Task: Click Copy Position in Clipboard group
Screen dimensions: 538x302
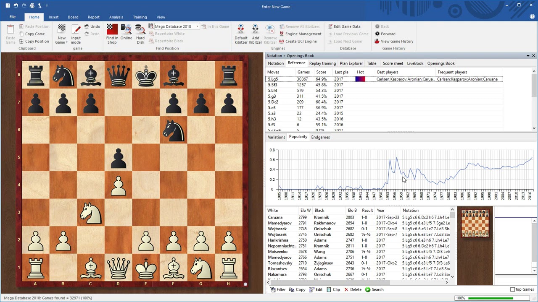Action: (34, 41)
